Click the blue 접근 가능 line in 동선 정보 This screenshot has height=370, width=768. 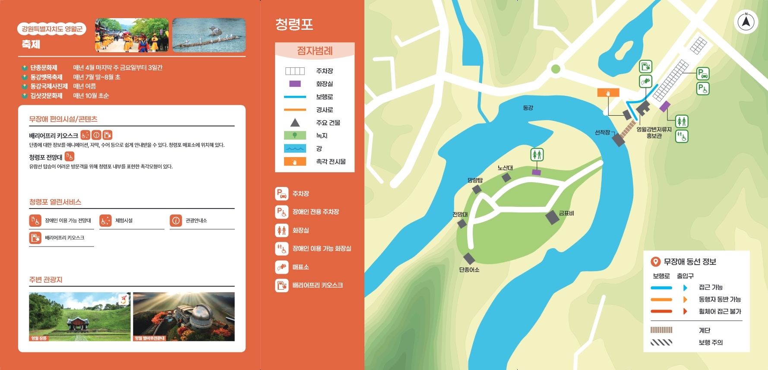pyautogui.click(x=661, y=288)
